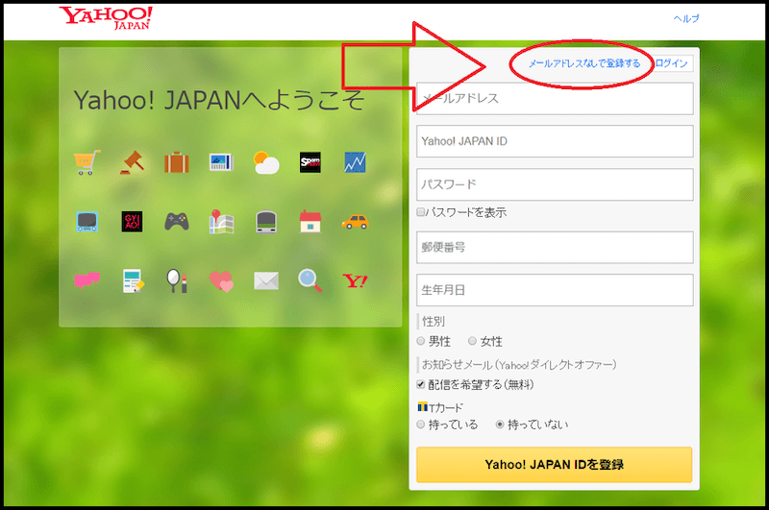
Task: Open the magnifying glass search icon
Action: click(310, 280)
